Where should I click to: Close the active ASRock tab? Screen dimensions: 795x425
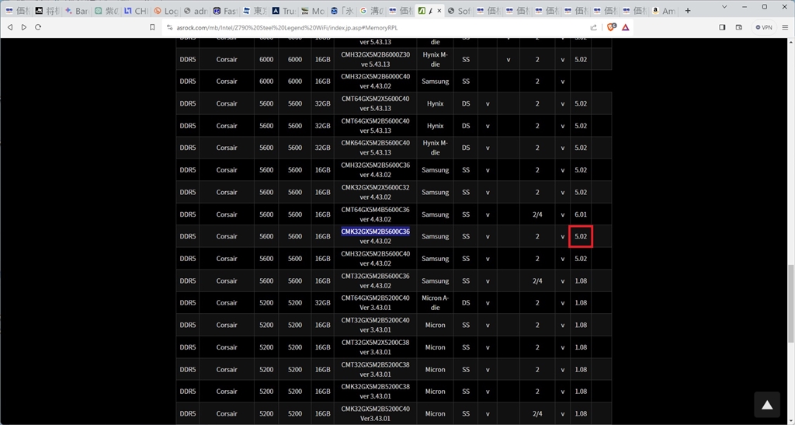pyautogui.click(x=439, y=11)
